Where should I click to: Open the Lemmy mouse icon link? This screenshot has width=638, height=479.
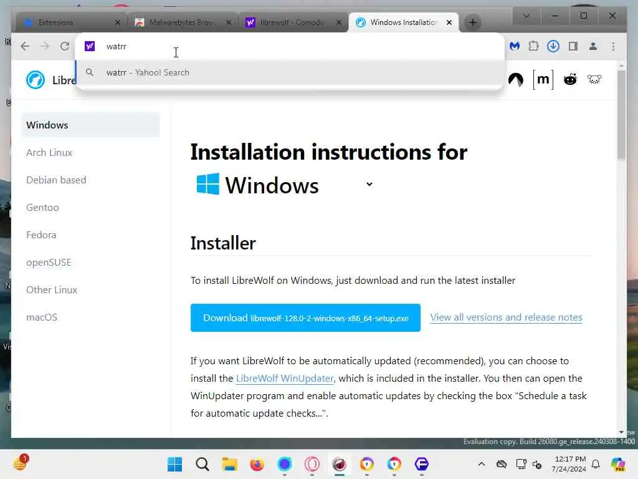click(x=594, y=79)
